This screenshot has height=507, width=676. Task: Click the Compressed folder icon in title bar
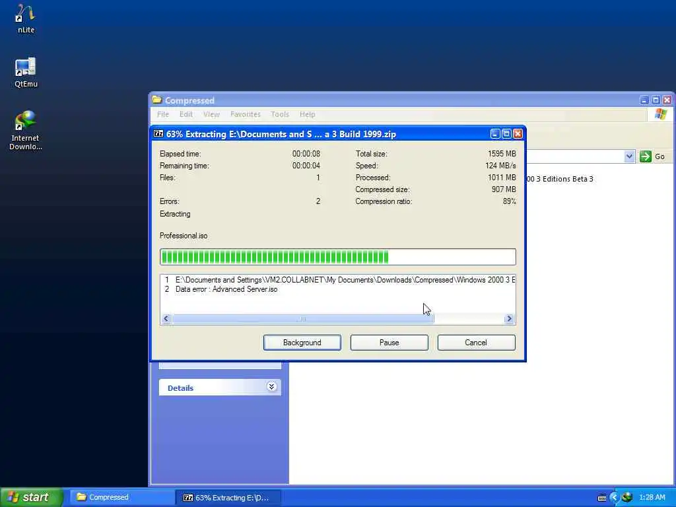tap(157, 100)
